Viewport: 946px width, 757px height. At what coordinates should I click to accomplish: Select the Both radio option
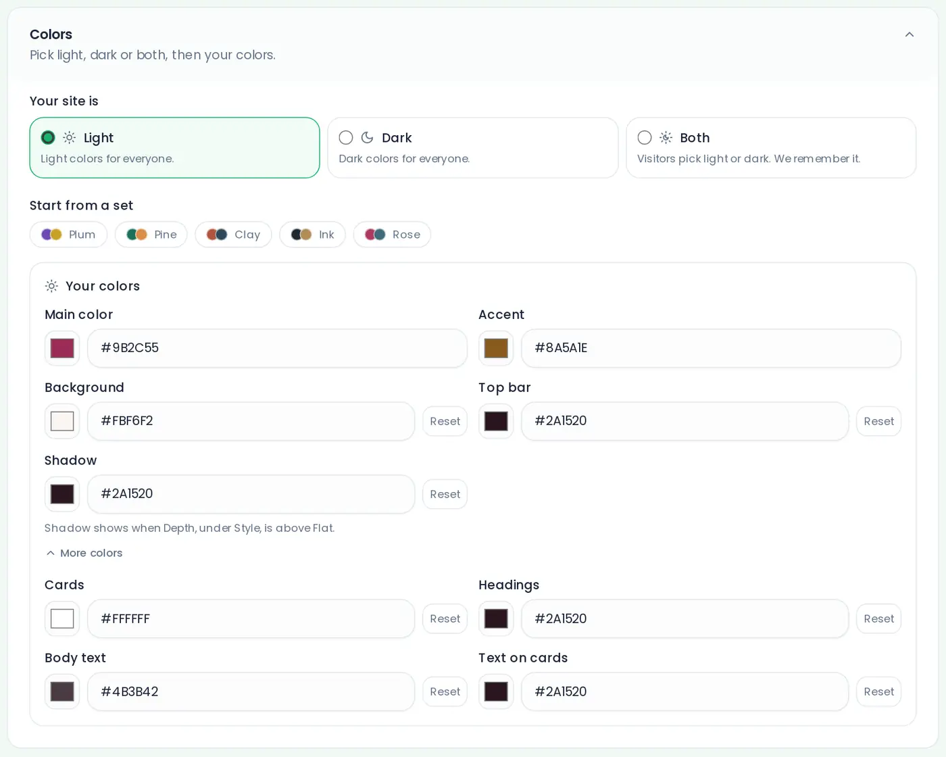pyautogui.click(x=771, y=147)
